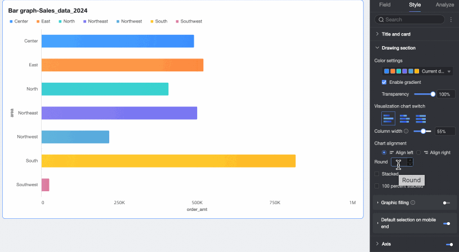The image size is (459, 252).
Task: Expand the Graphic filling section
Action: point(378,202)
